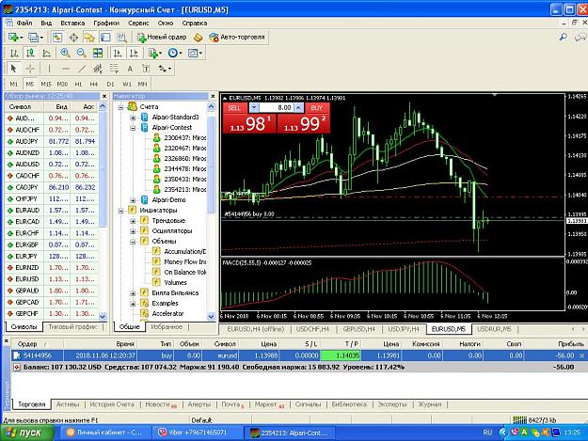The width and height of the screenshot is (588, 441).
Task: Open the Журнал terminal tab
Action: click(x=430, y=404)
